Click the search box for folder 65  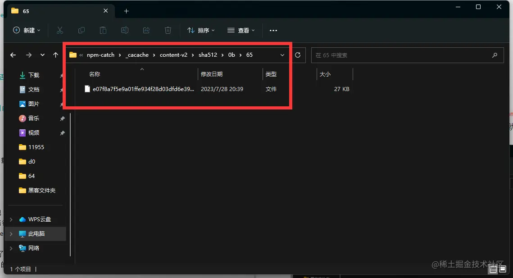401,55
